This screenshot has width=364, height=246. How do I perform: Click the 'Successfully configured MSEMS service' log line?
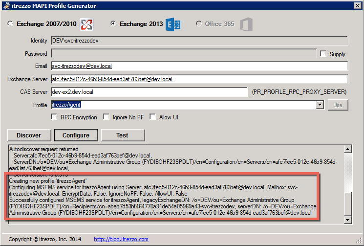pyautogui.click(x=163, y=206)
